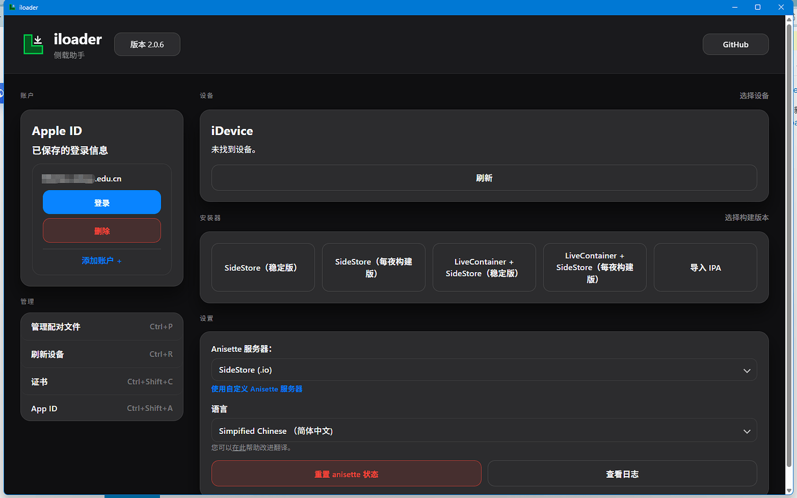
Task: Pick LiveContainer + SideStore（每夜构建版）
Action: pos(594,267)
